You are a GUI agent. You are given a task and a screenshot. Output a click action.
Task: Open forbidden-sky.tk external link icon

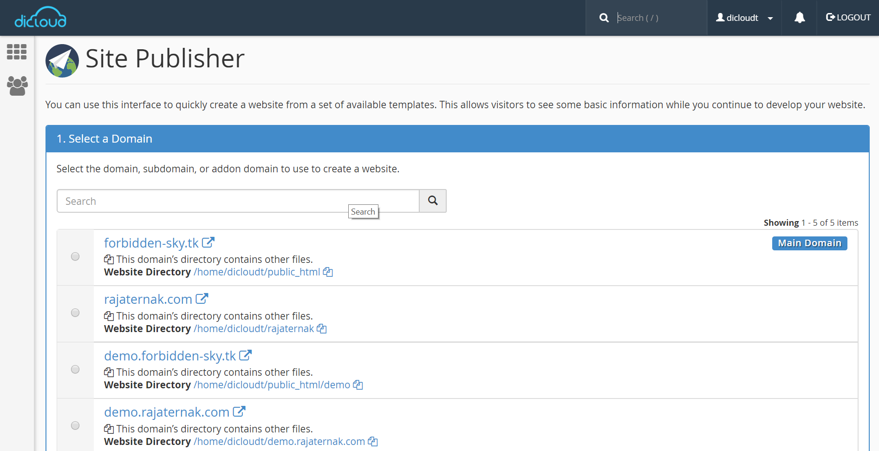click(208, 242)
